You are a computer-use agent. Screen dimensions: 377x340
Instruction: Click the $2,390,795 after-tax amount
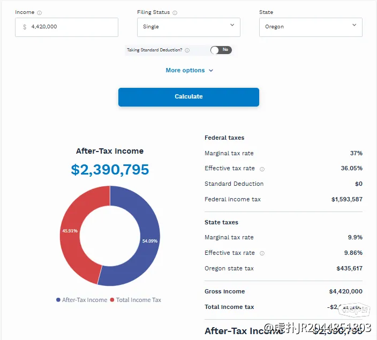110,170
